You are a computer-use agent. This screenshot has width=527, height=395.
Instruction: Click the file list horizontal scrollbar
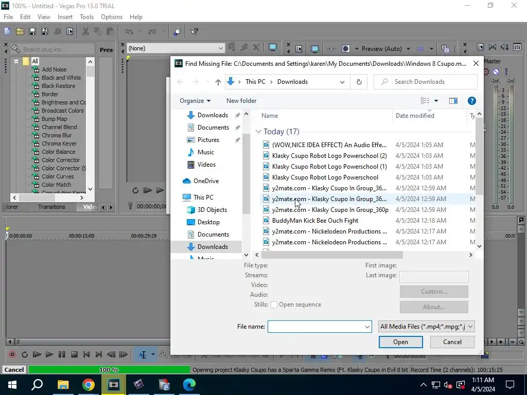[332, 255]
